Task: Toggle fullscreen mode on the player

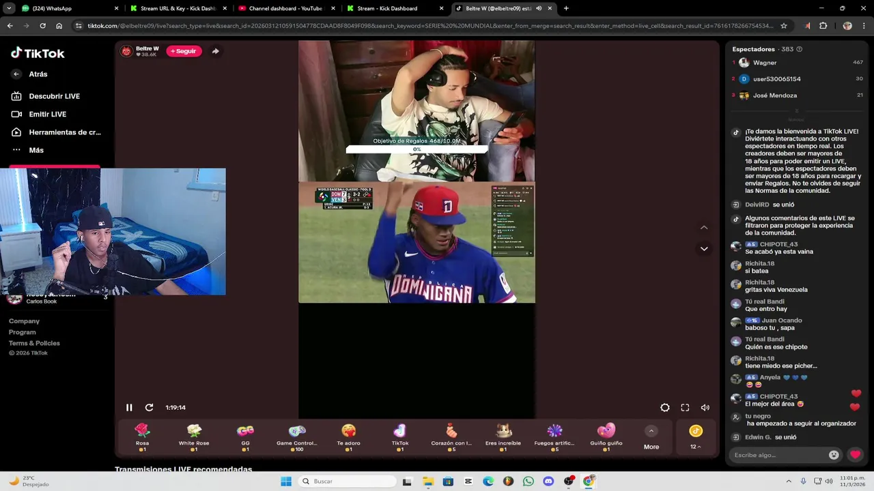Action: click(x=685, y=408)
